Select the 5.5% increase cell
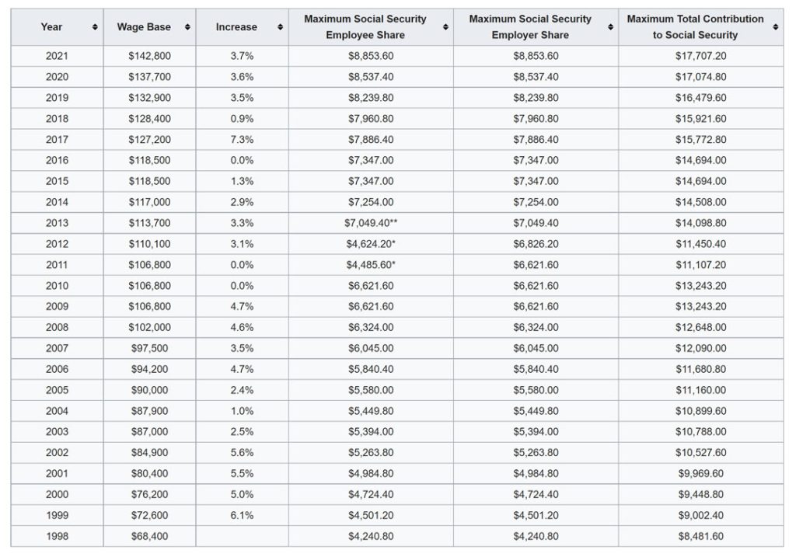The image size is (796, 557). point(243,473)
